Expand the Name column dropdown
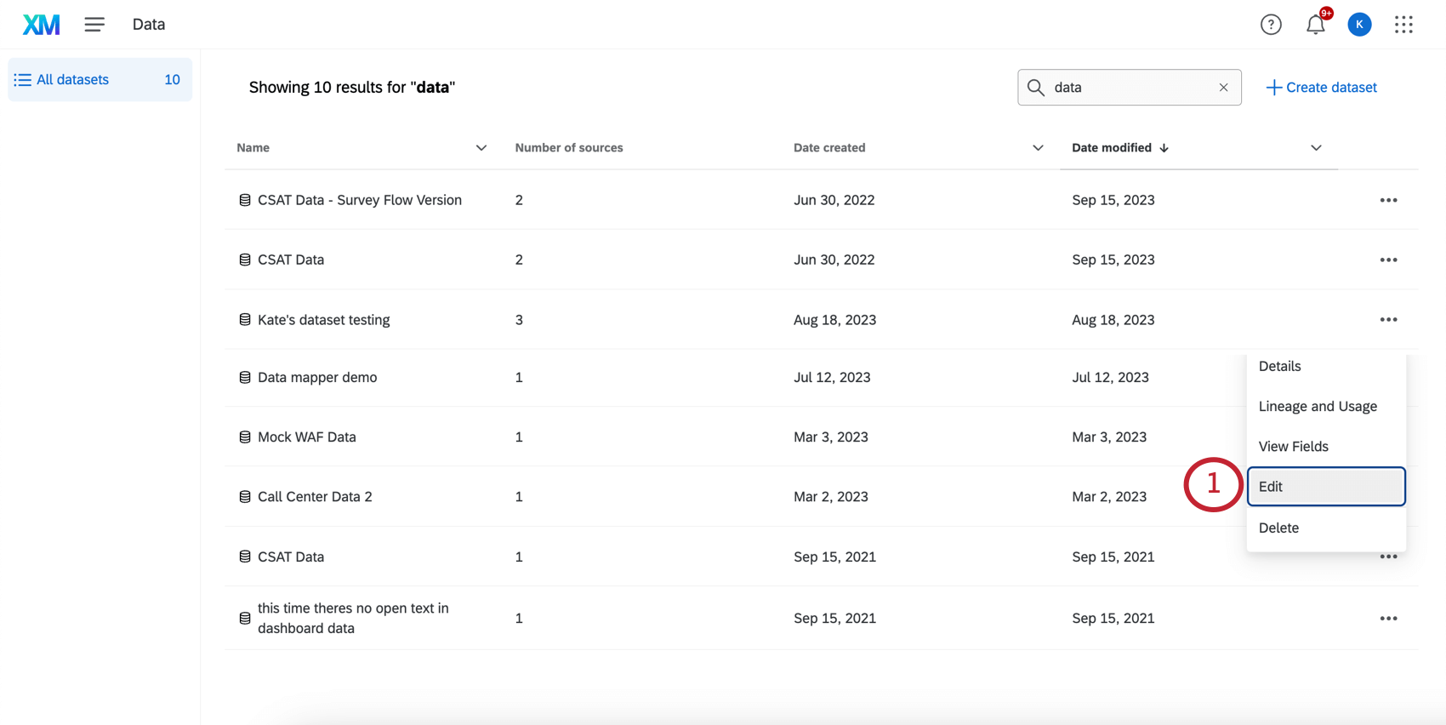Screen dimensions: 1446x725 481,148
